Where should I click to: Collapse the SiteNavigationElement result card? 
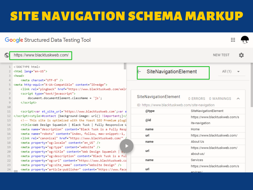238,99
